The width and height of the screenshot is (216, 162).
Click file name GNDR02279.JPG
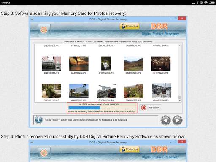133,46
